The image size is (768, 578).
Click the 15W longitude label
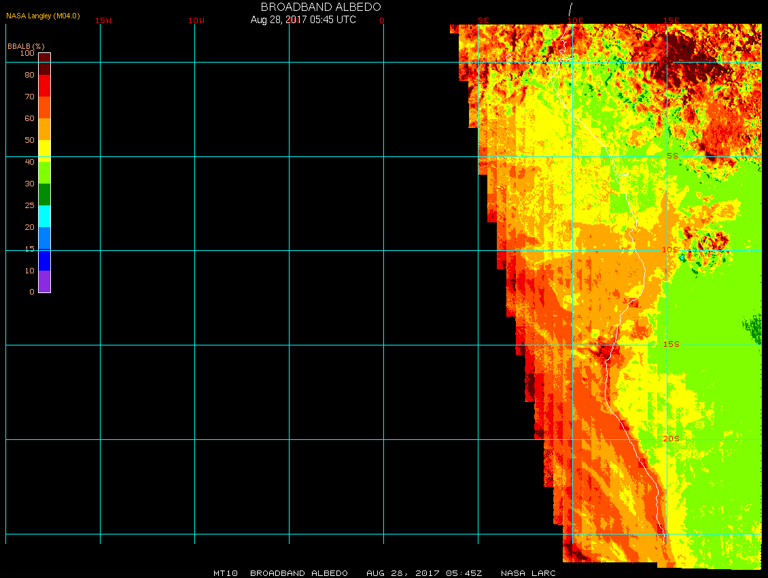(103, 20)
